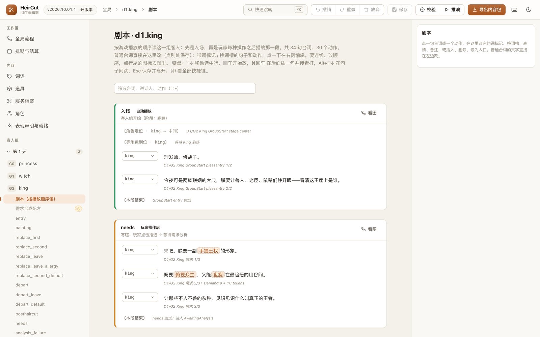Open 全局流程 in sidebar

(x=45, y=39)
